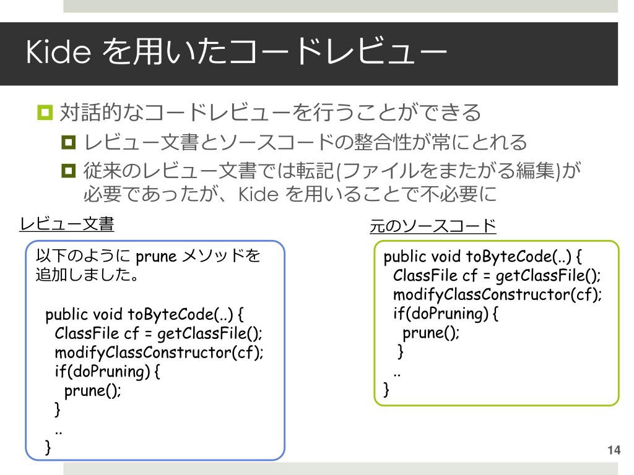The image size is (634, 475).
Task: Click 'ClassFile cf = getClassFile();' in review document box
Action: click(x=158, y=333)
